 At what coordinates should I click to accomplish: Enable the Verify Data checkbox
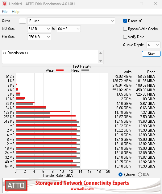pyautogui.click(x=125, y=37)
